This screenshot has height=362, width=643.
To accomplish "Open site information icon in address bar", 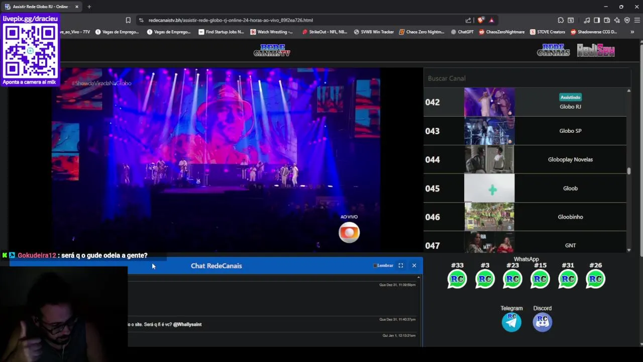I will pos(141,20).
